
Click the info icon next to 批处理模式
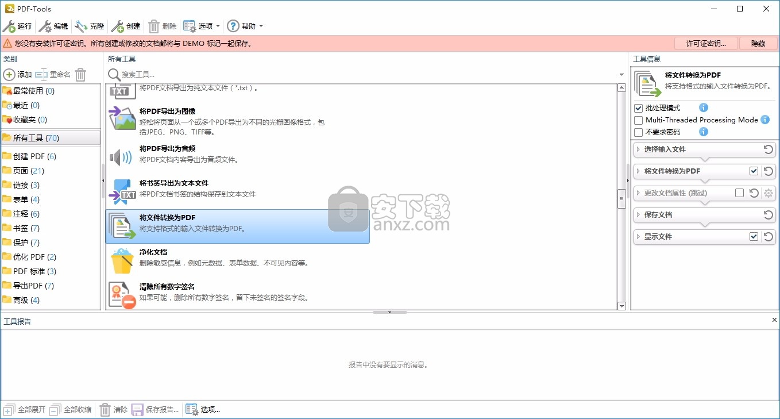[704, 107]
